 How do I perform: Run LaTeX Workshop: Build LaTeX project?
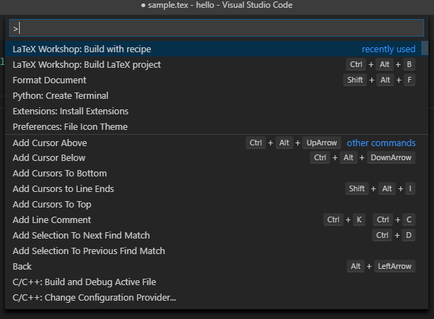click(x=87, y=65)
